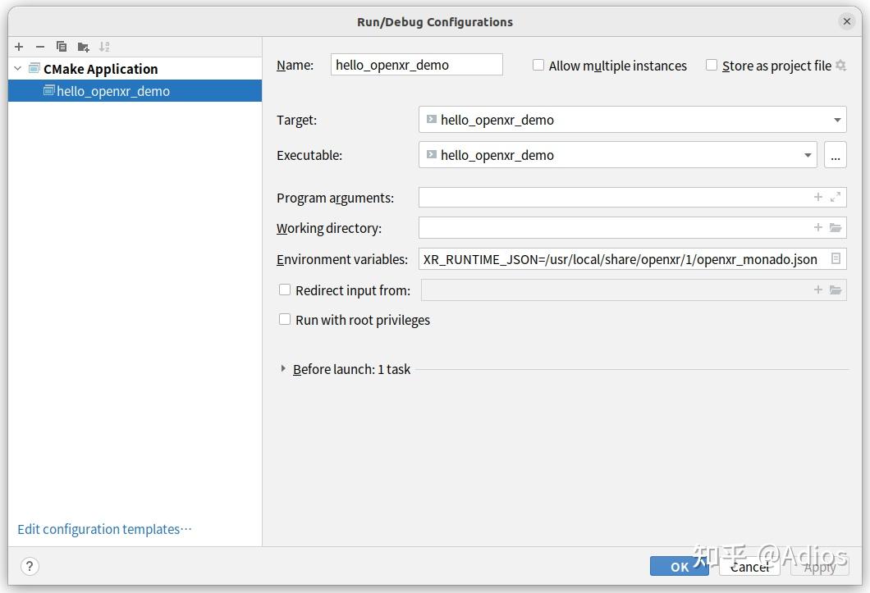Open the Environment variables editor icon
Screen dimensions: 870x593
click(x=836, y=259)
